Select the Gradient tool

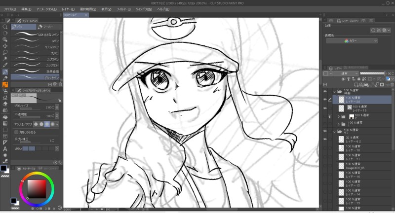click(5, 123)
